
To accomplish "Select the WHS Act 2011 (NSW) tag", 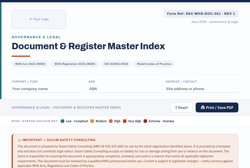I will point(30,64).
